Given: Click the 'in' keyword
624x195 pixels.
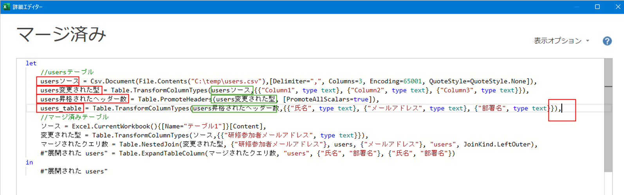Looking at the screenshot, I should [29, 162].
